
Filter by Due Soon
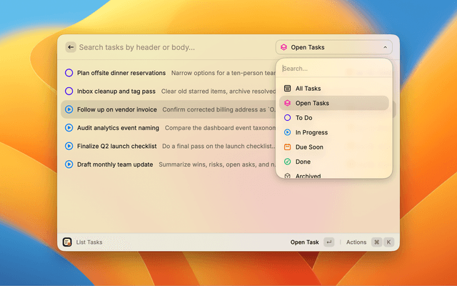334,147
